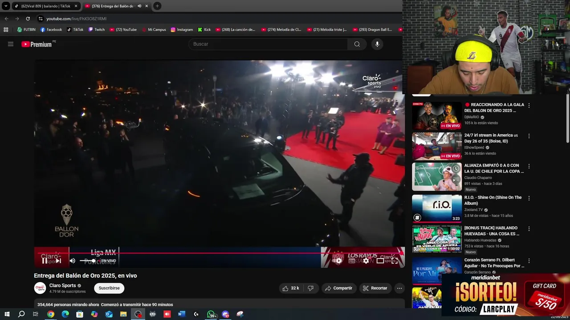Mute the player volume speaker icon
The height and width of the screenshot is (320, 570).
coord(72,261)
